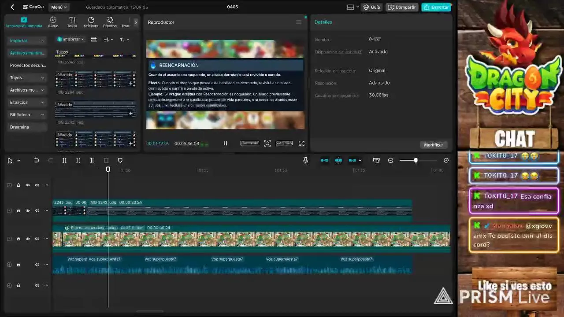Open the linkage options dropdown arrow
The height and width of the screenshot is (317, 564).
coord(360,161)
